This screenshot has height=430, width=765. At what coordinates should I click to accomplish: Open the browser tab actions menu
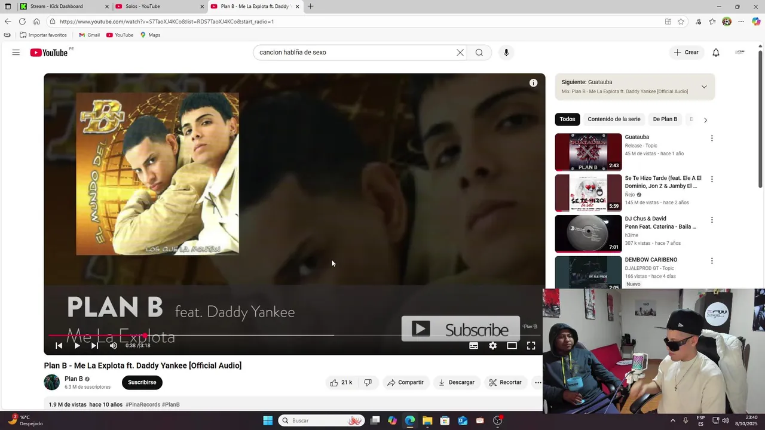(x=8, y=7)
